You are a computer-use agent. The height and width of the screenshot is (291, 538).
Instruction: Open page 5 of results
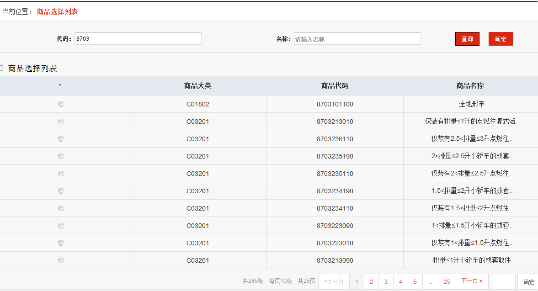415,281
